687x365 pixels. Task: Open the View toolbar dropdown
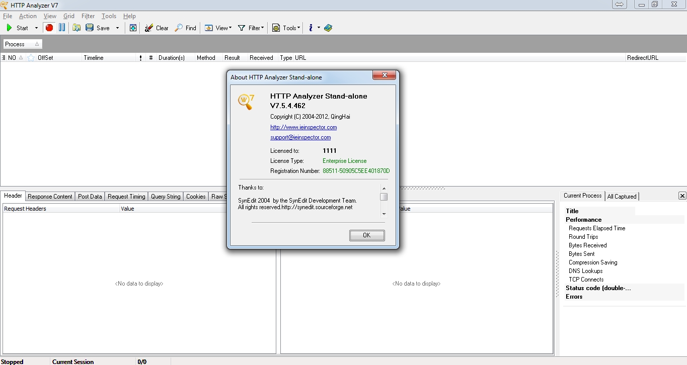click(218, 28)
